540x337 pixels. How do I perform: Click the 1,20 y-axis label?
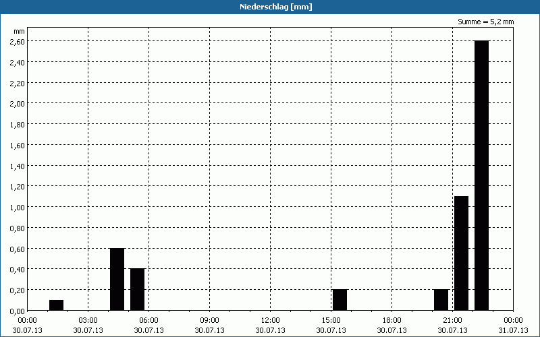point(18,187)
